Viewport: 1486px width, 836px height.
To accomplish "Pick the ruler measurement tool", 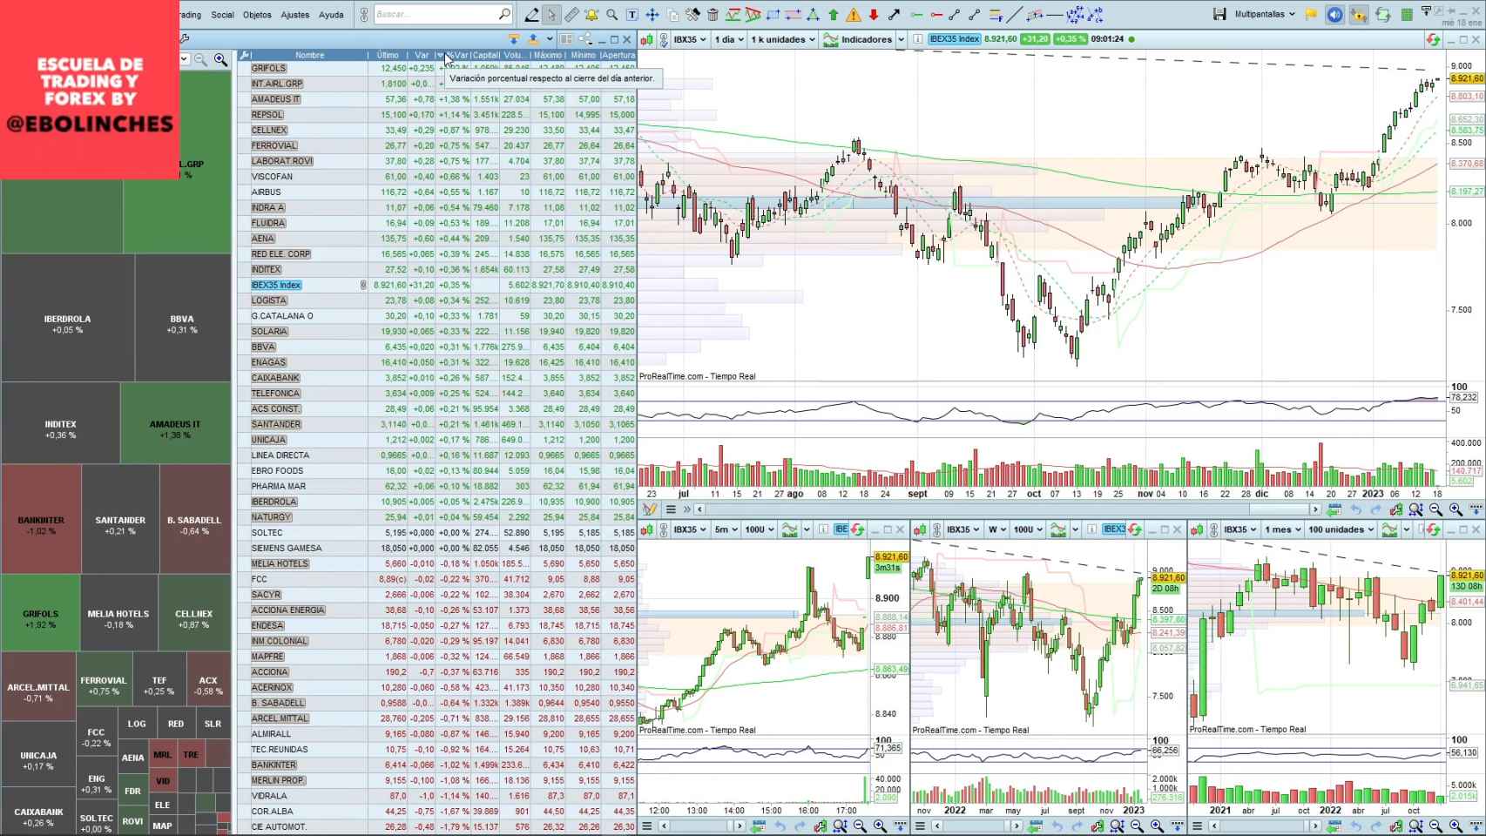I will tap(571, 14).
